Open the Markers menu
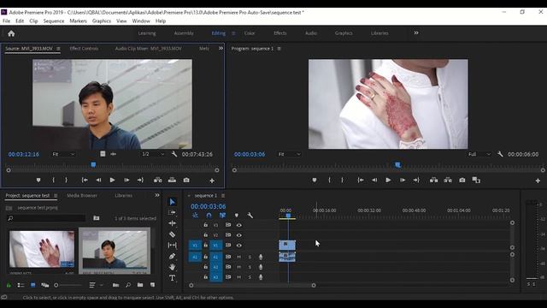547x308 pixels. tap(78, 21)
